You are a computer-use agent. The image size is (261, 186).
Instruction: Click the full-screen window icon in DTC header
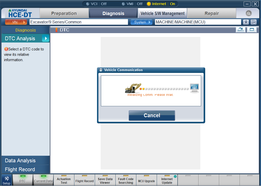pos(252,30)
